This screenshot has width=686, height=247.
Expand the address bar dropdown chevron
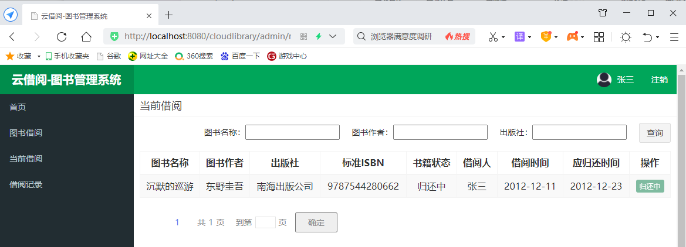[x=333, y=37]
